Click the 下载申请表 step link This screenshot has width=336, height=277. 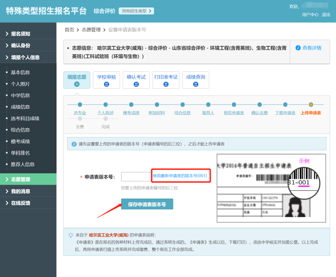point(285,113)
